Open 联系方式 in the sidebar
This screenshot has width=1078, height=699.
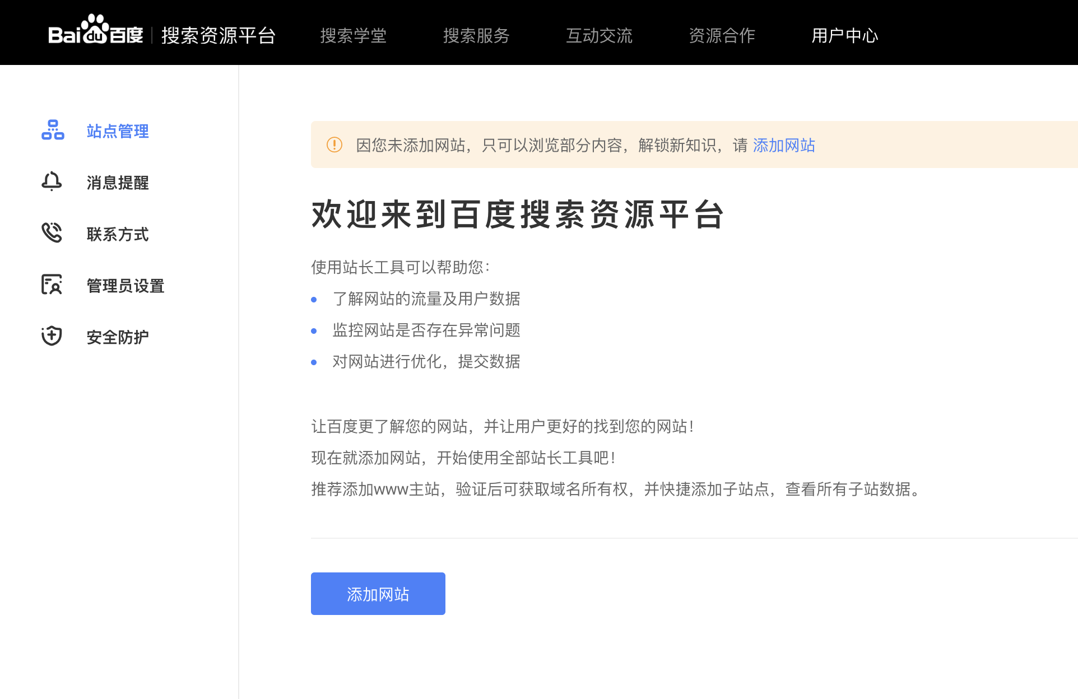pos(118,234)
